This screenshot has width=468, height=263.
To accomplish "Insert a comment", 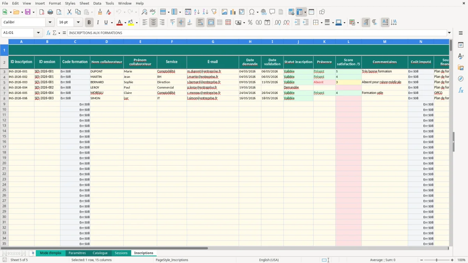I will click(x=272, y=12).
